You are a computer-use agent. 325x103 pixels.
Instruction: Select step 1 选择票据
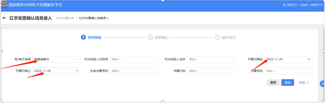point(91,37)
